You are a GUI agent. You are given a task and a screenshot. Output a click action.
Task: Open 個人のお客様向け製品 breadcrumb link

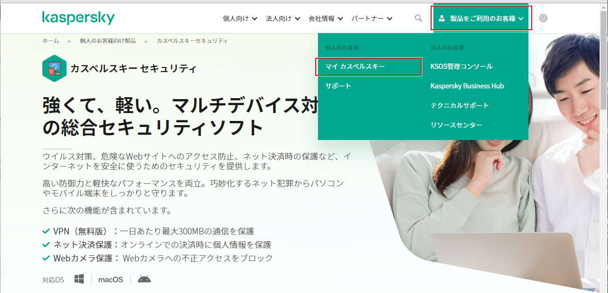pos(108,41)
